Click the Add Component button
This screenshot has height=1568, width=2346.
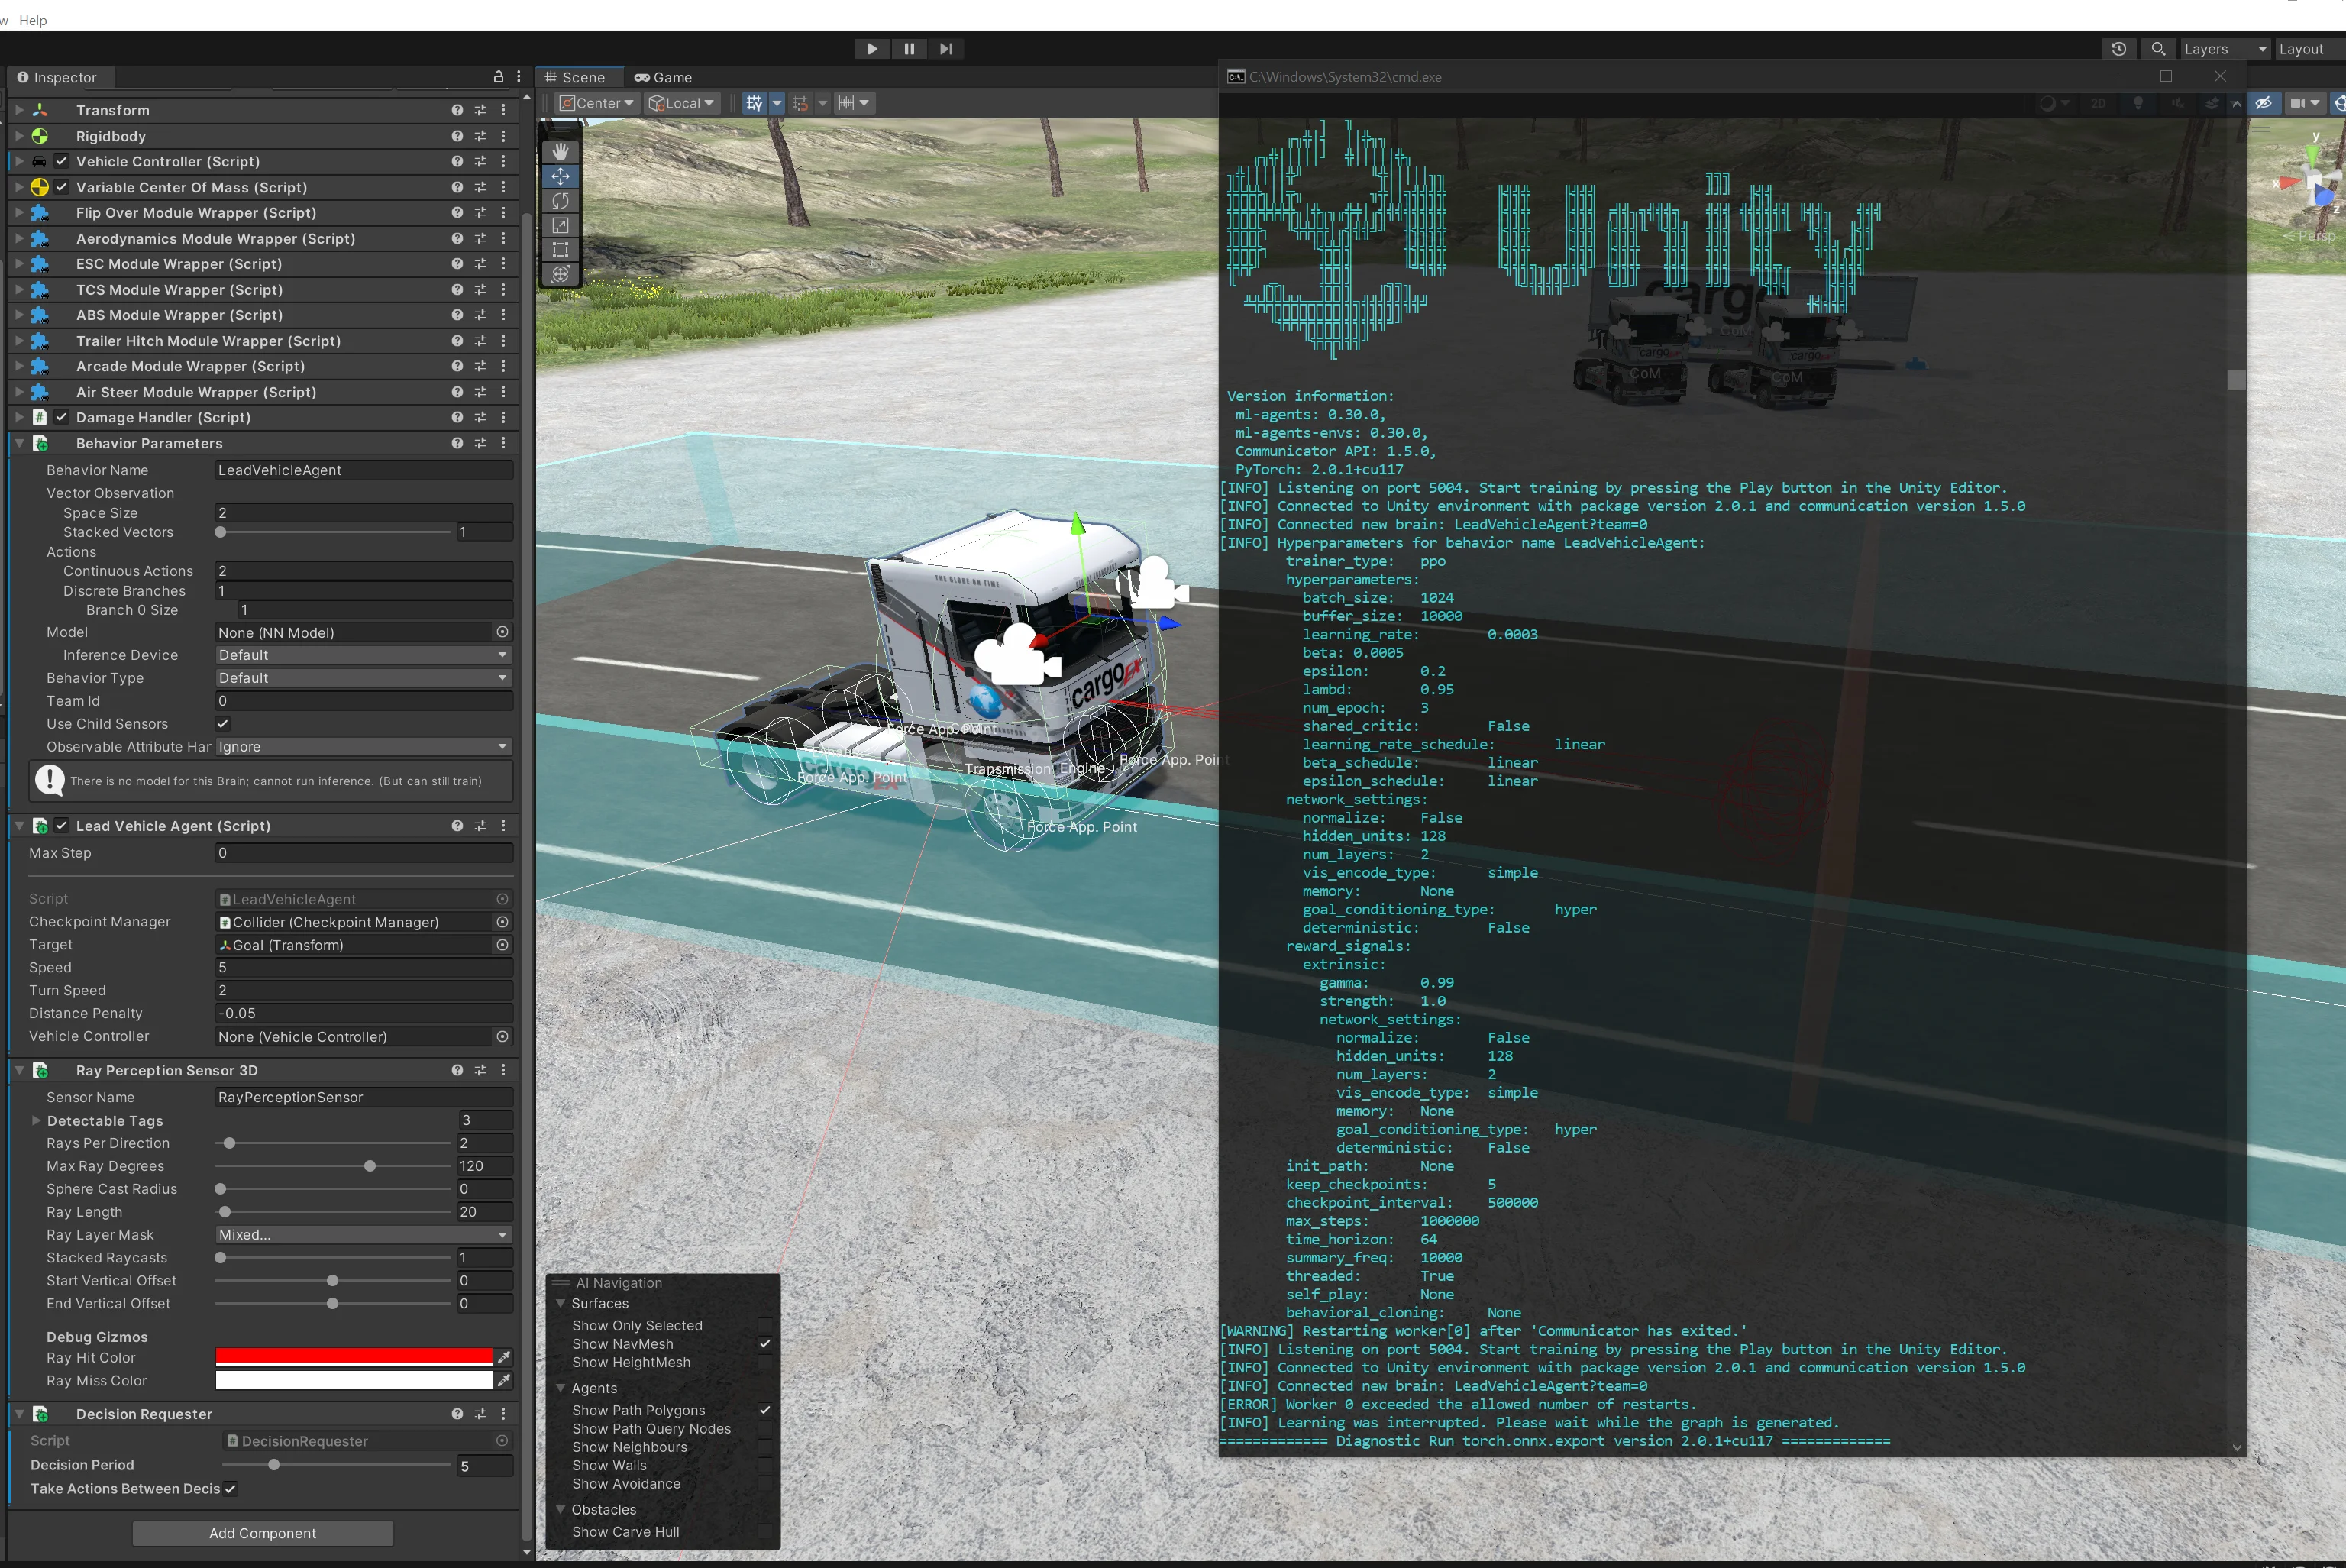262,1533
